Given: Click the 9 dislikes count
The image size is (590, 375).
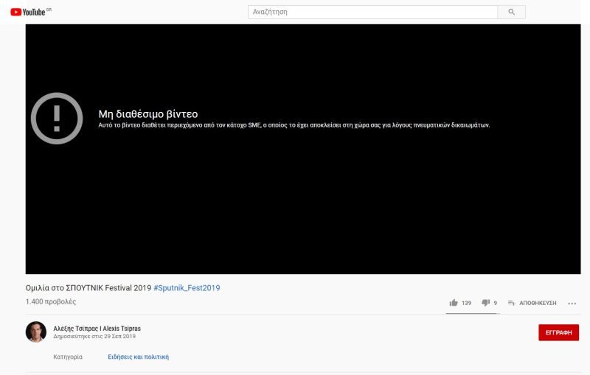Looking at the screenshot, I should tap(495, 303).
